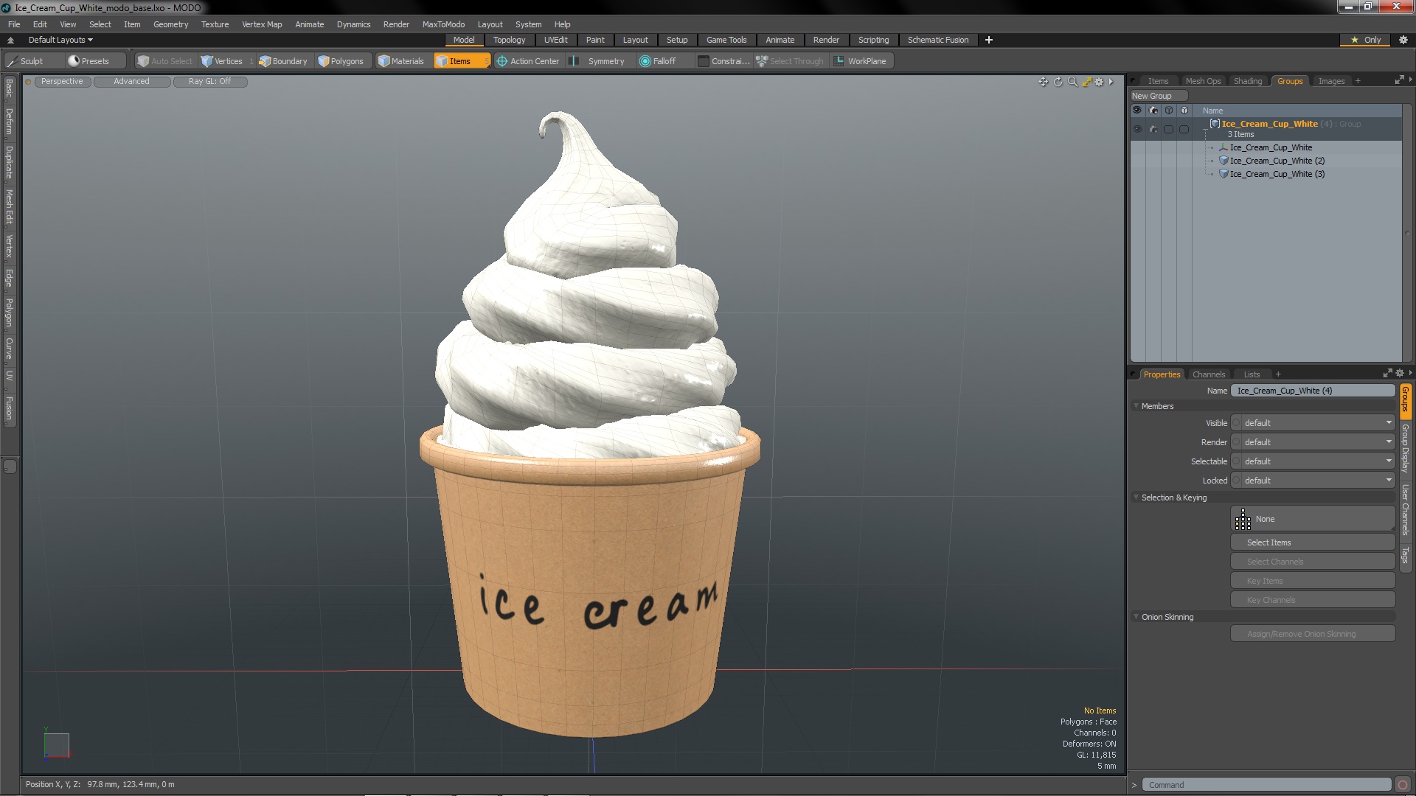This screenshot has width=1416, height=796.
Task: Open the Constraints options
Action: click(723, 61)
